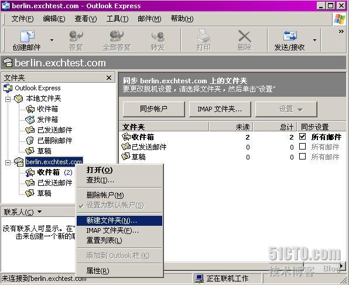This screenshot has width=349, height=285.
Task: Open the Edit (编辑) menu
Action: click(54, 19)
